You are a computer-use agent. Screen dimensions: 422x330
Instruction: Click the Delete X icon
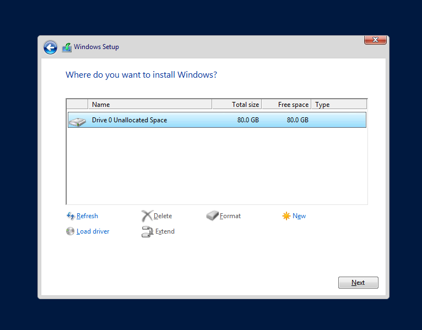pyautogui.click(x=147, y=216)
